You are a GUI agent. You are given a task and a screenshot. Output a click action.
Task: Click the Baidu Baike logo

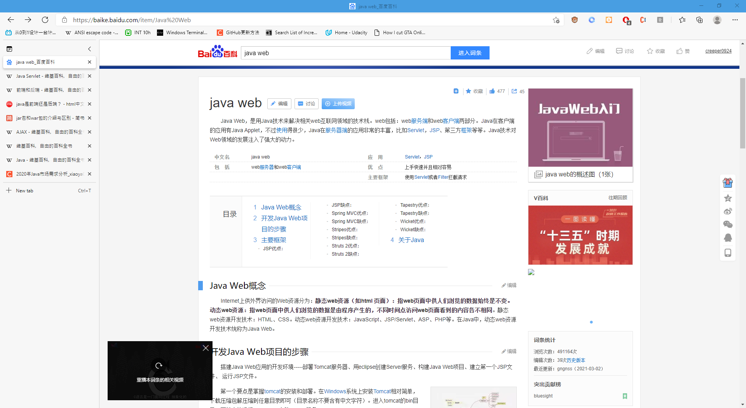(x=217, y=53)
